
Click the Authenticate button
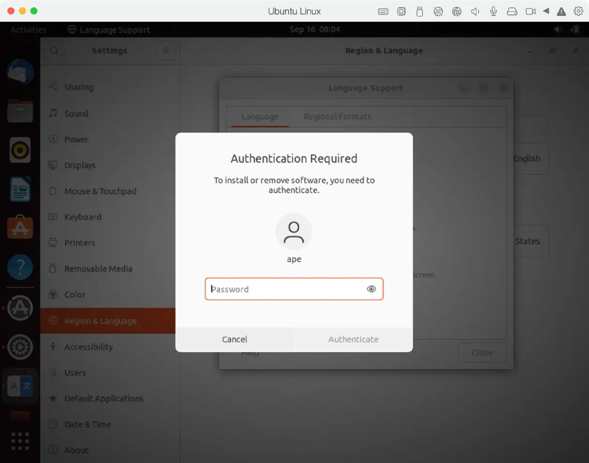(x=353, y=339)
